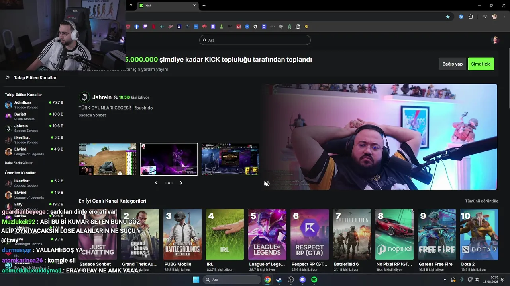
Task: Open Discord from the taskbar
Action: 302,280
